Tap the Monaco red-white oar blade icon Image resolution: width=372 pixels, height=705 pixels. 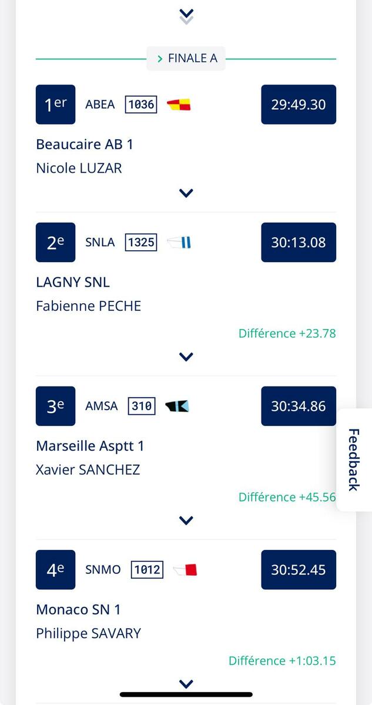[185, 569]
